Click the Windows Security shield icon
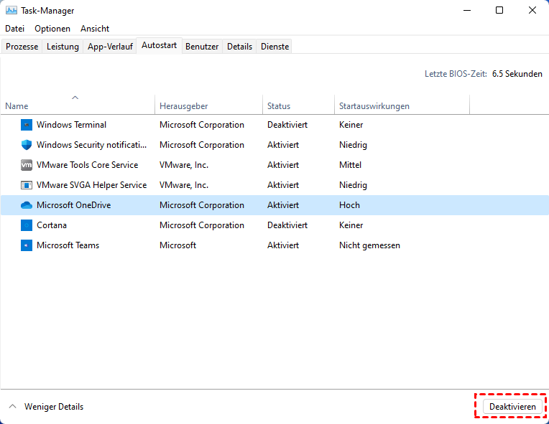The height and width of the screenshot is (424, 549). 27,145
